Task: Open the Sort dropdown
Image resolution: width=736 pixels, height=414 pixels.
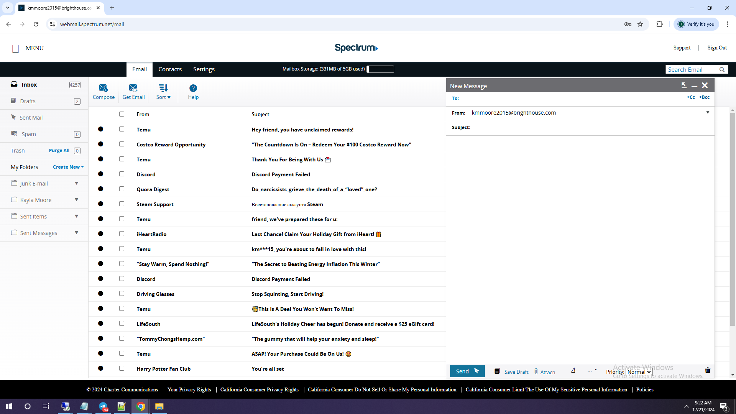Action: pyautogui.click(x=163, y=92)
